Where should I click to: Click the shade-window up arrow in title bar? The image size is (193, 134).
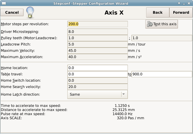[179, 4]
